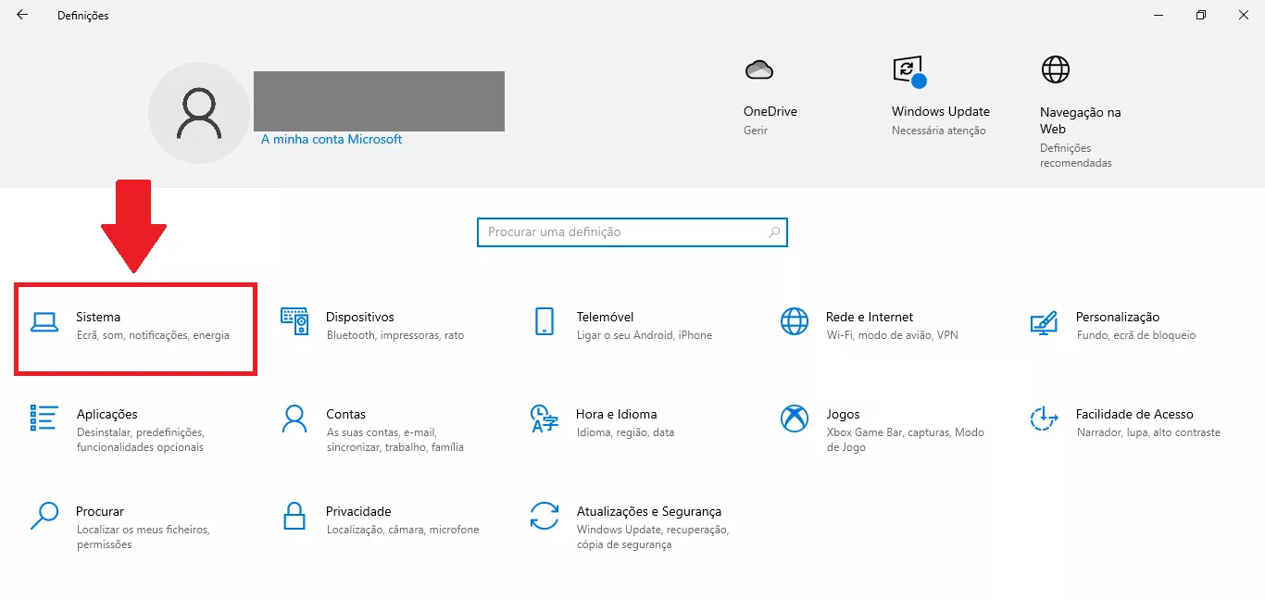The width and height of the screenshot is (1265, 600).
Task: Click 'Narrador, lupa, alto contraste' description
Action: coord(1148,432)
